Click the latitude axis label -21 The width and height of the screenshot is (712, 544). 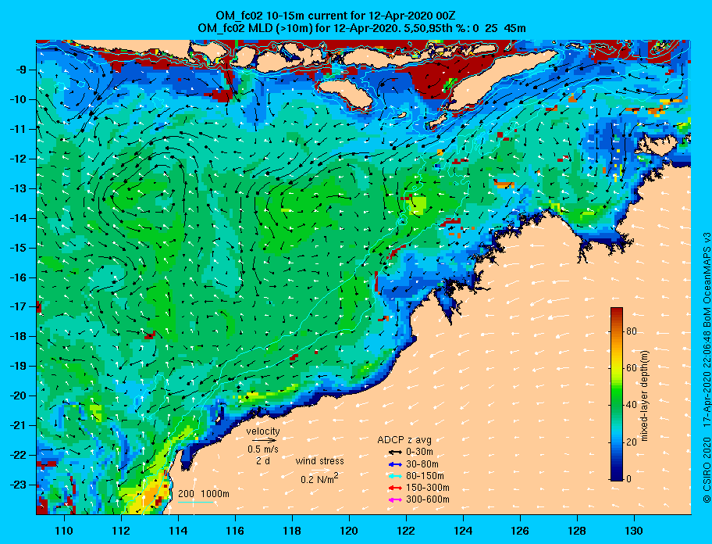tap(18, 425)
